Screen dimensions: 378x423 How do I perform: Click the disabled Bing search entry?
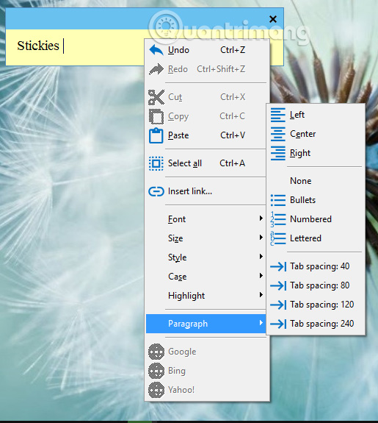[x=206, y=371]
